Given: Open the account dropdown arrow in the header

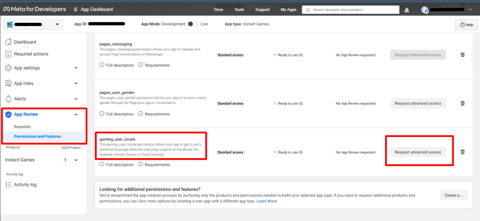Looking at the screenshot, I should tap(471, 10).
